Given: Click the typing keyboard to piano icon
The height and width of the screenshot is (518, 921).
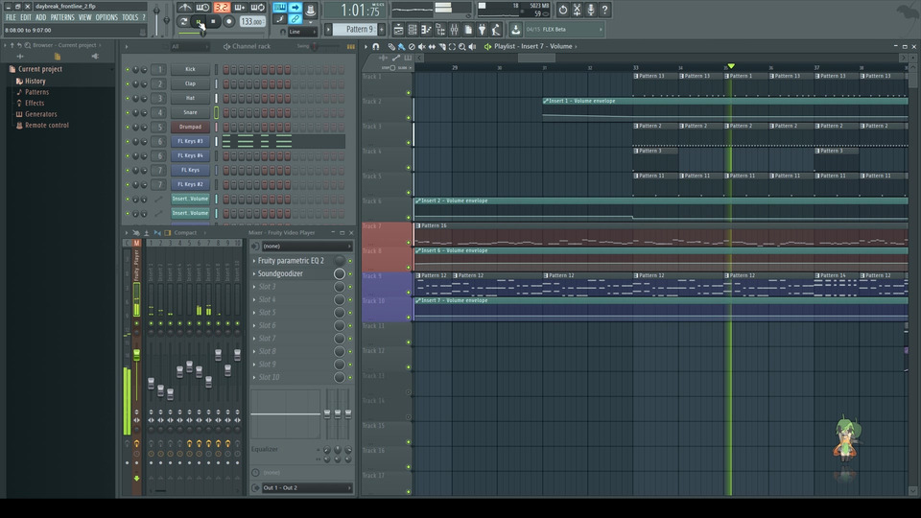Looking at the screenshot, I should [279, 8].
